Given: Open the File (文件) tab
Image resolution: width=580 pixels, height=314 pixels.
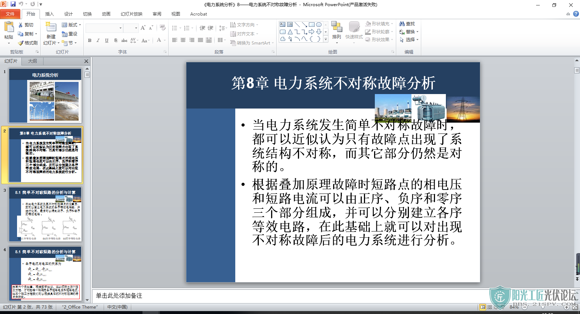Looking at the screenshot, I should 10,14.
